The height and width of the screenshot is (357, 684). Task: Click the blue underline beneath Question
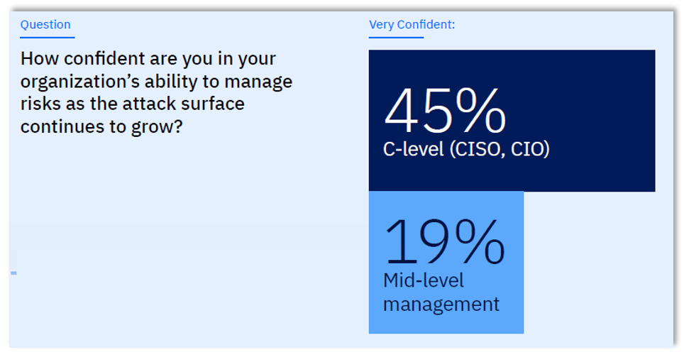coord(47,38)
